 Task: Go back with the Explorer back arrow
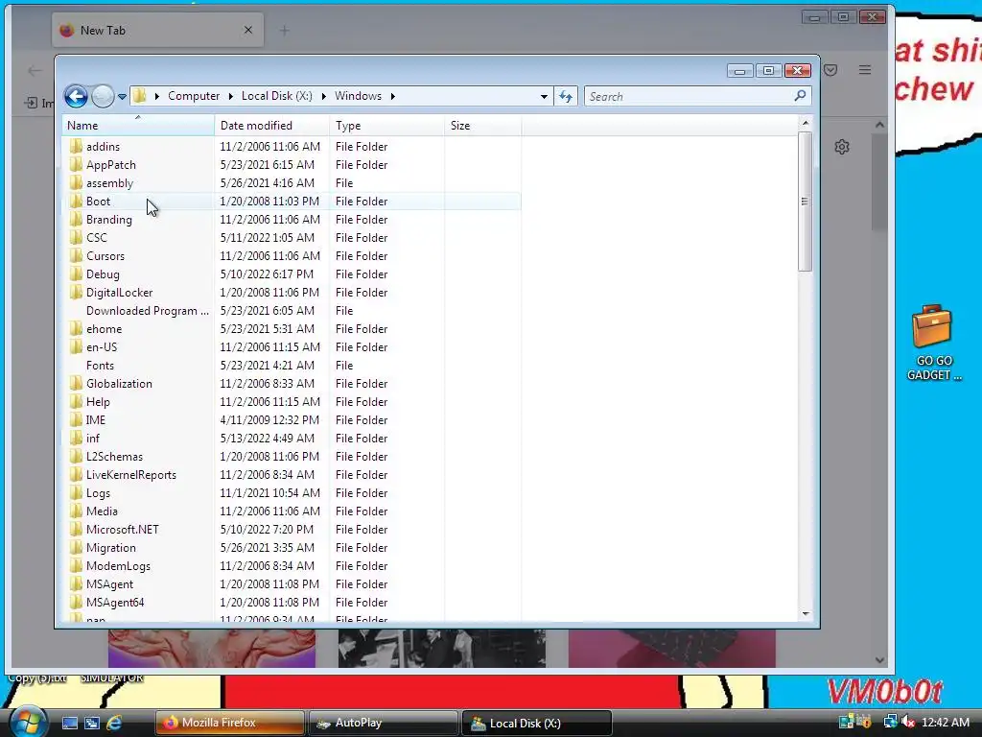click(x=76, y=97)
